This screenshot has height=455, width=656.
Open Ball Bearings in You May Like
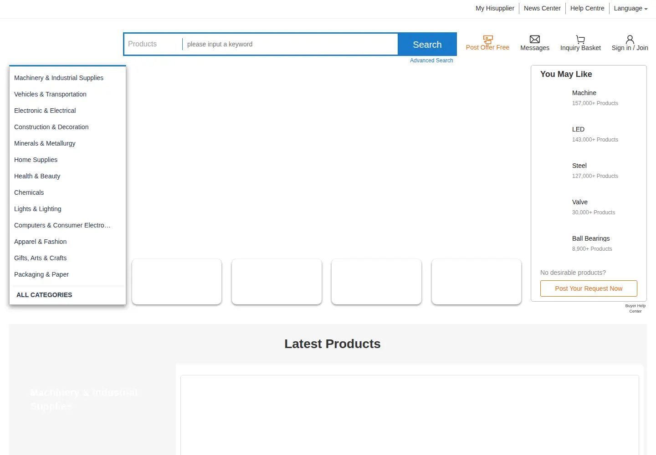tap(591, 238)
